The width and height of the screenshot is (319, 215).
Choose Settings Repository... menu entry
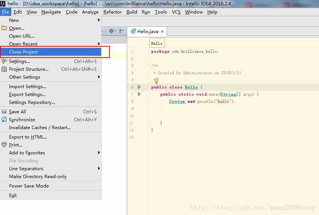point(51,102)
